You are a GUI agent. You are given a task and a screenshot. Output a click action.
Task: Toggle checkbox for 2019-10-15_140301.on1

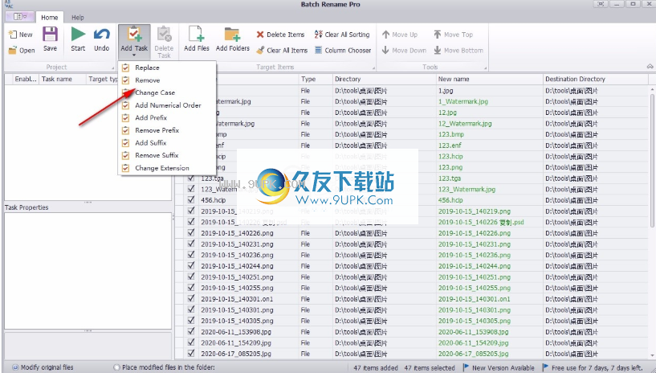coord(191,298)
